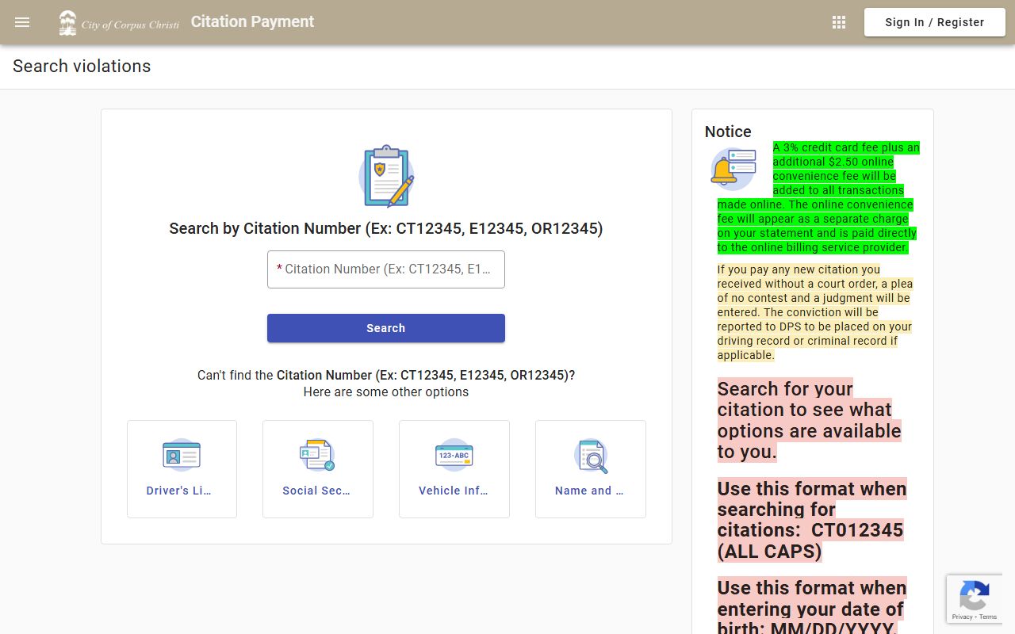The height and width of the screenshot is (634, 1015).
Task: Click the Citation Number input field
Action: pos(386,269)
